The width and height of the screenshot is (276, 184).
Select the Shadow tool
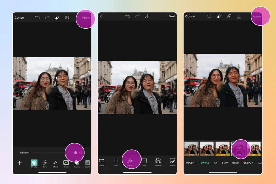click(76, 163)
